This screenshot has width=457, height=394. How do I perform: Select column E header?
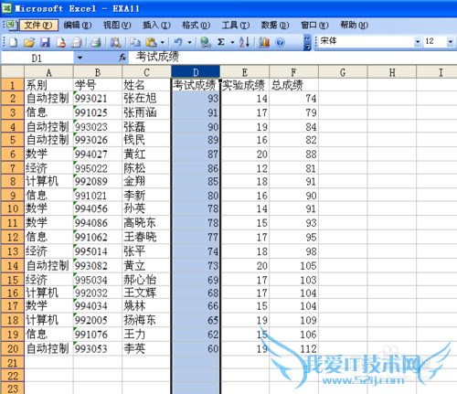245,72
